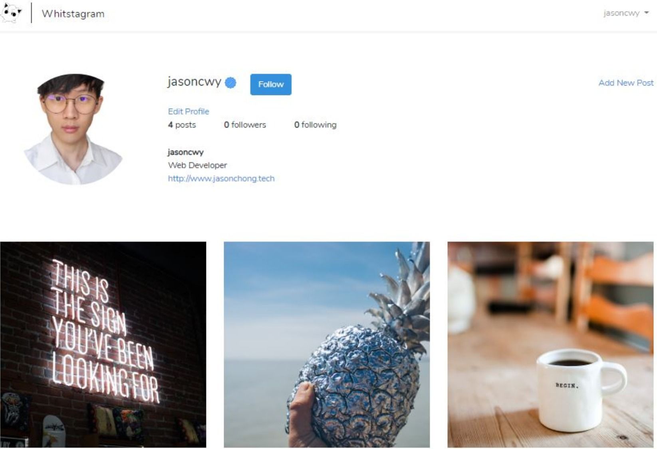Open the silver pineapple post thumbnail
This screenshot has width=657, height=449.
[x=327, y=344]
